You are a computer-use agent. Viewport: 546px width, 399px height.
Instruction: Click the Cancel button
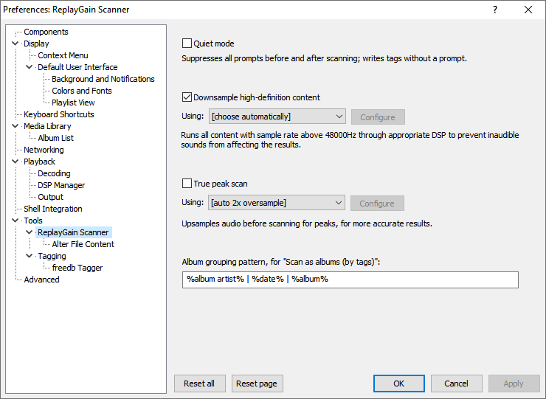(456, 384)
